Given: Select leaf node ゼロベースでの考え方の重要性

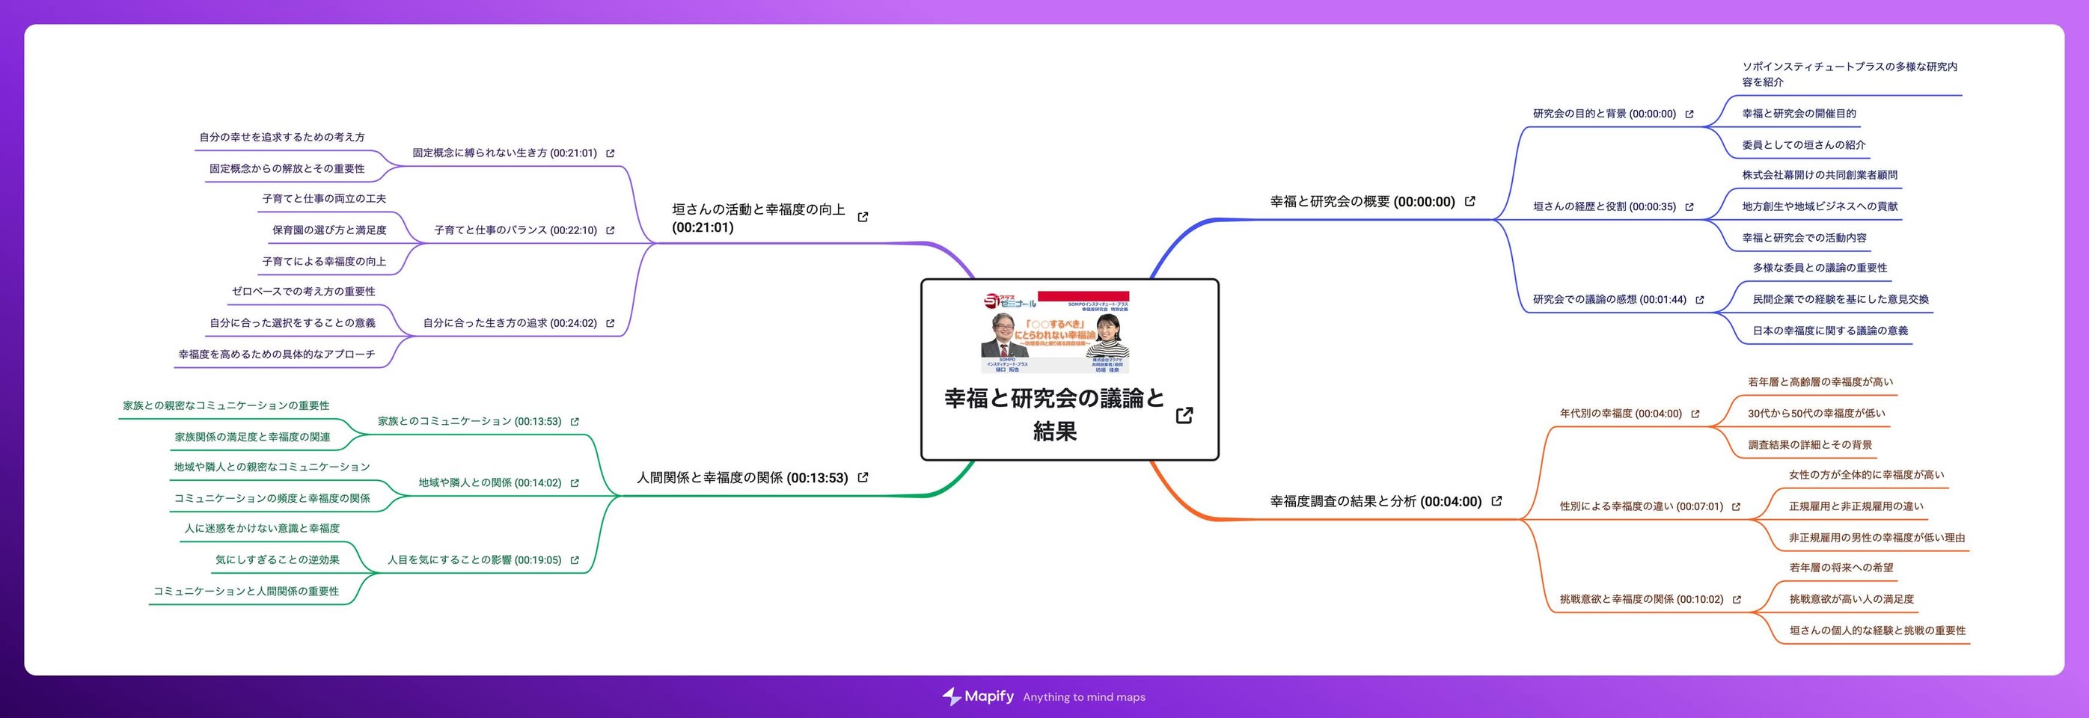Looking at the screenshot, I should coord(303,292).
